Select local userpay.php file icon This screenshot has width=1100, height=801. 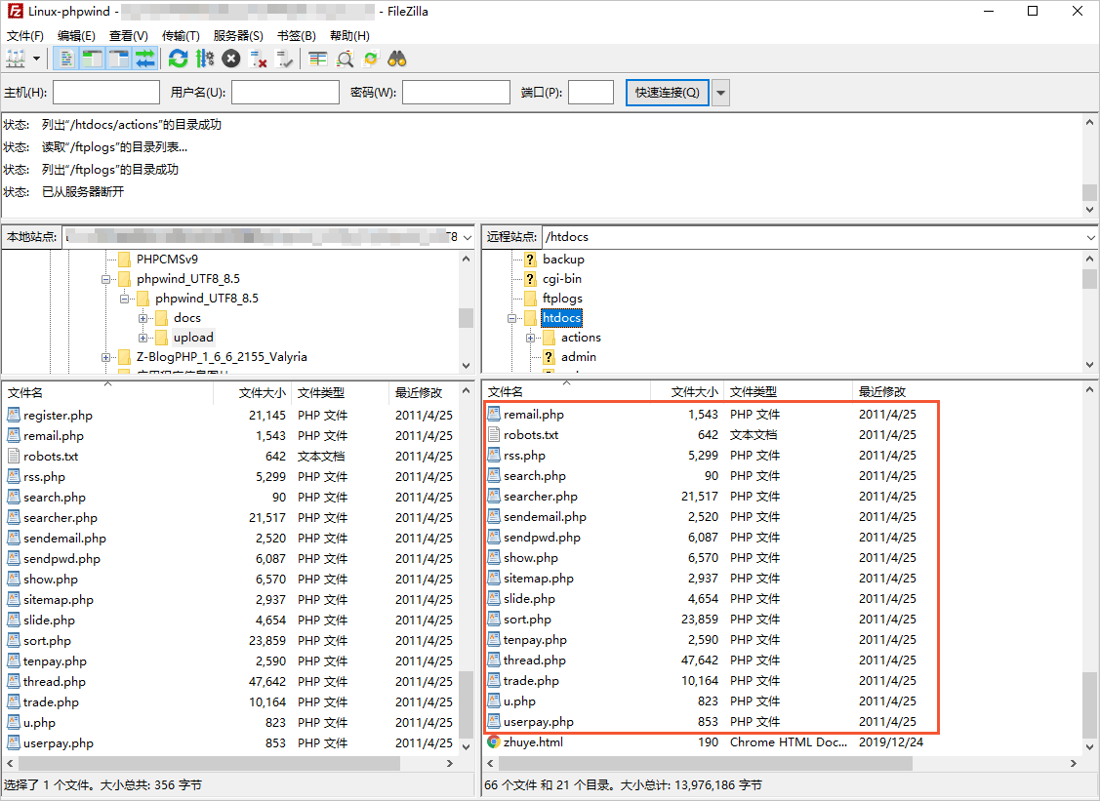14,742
